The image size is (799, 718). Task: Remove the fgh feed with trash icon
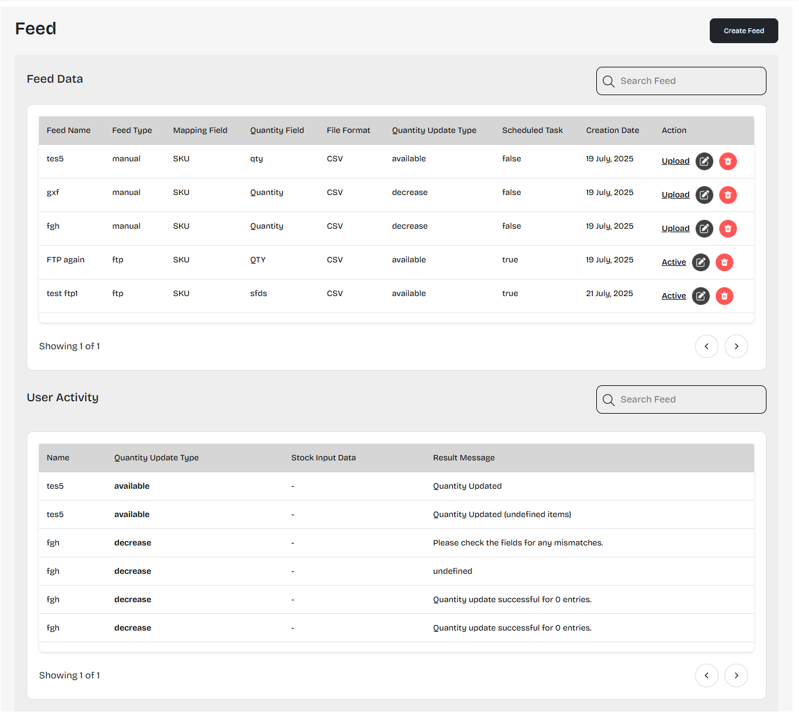point(727,229)
